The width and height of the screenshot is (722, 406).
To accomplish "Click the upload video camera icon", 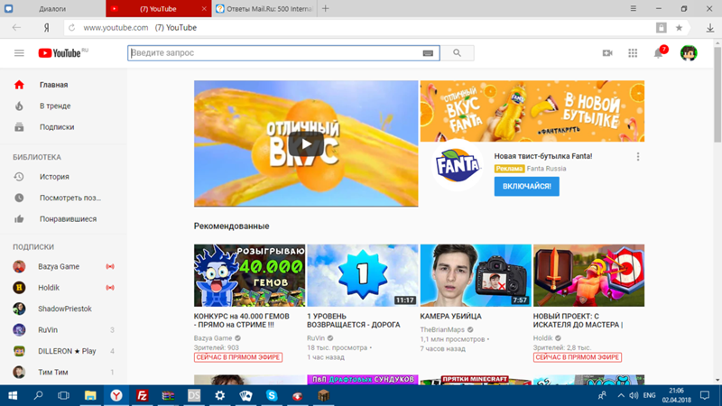I will [x=607, y=53].
